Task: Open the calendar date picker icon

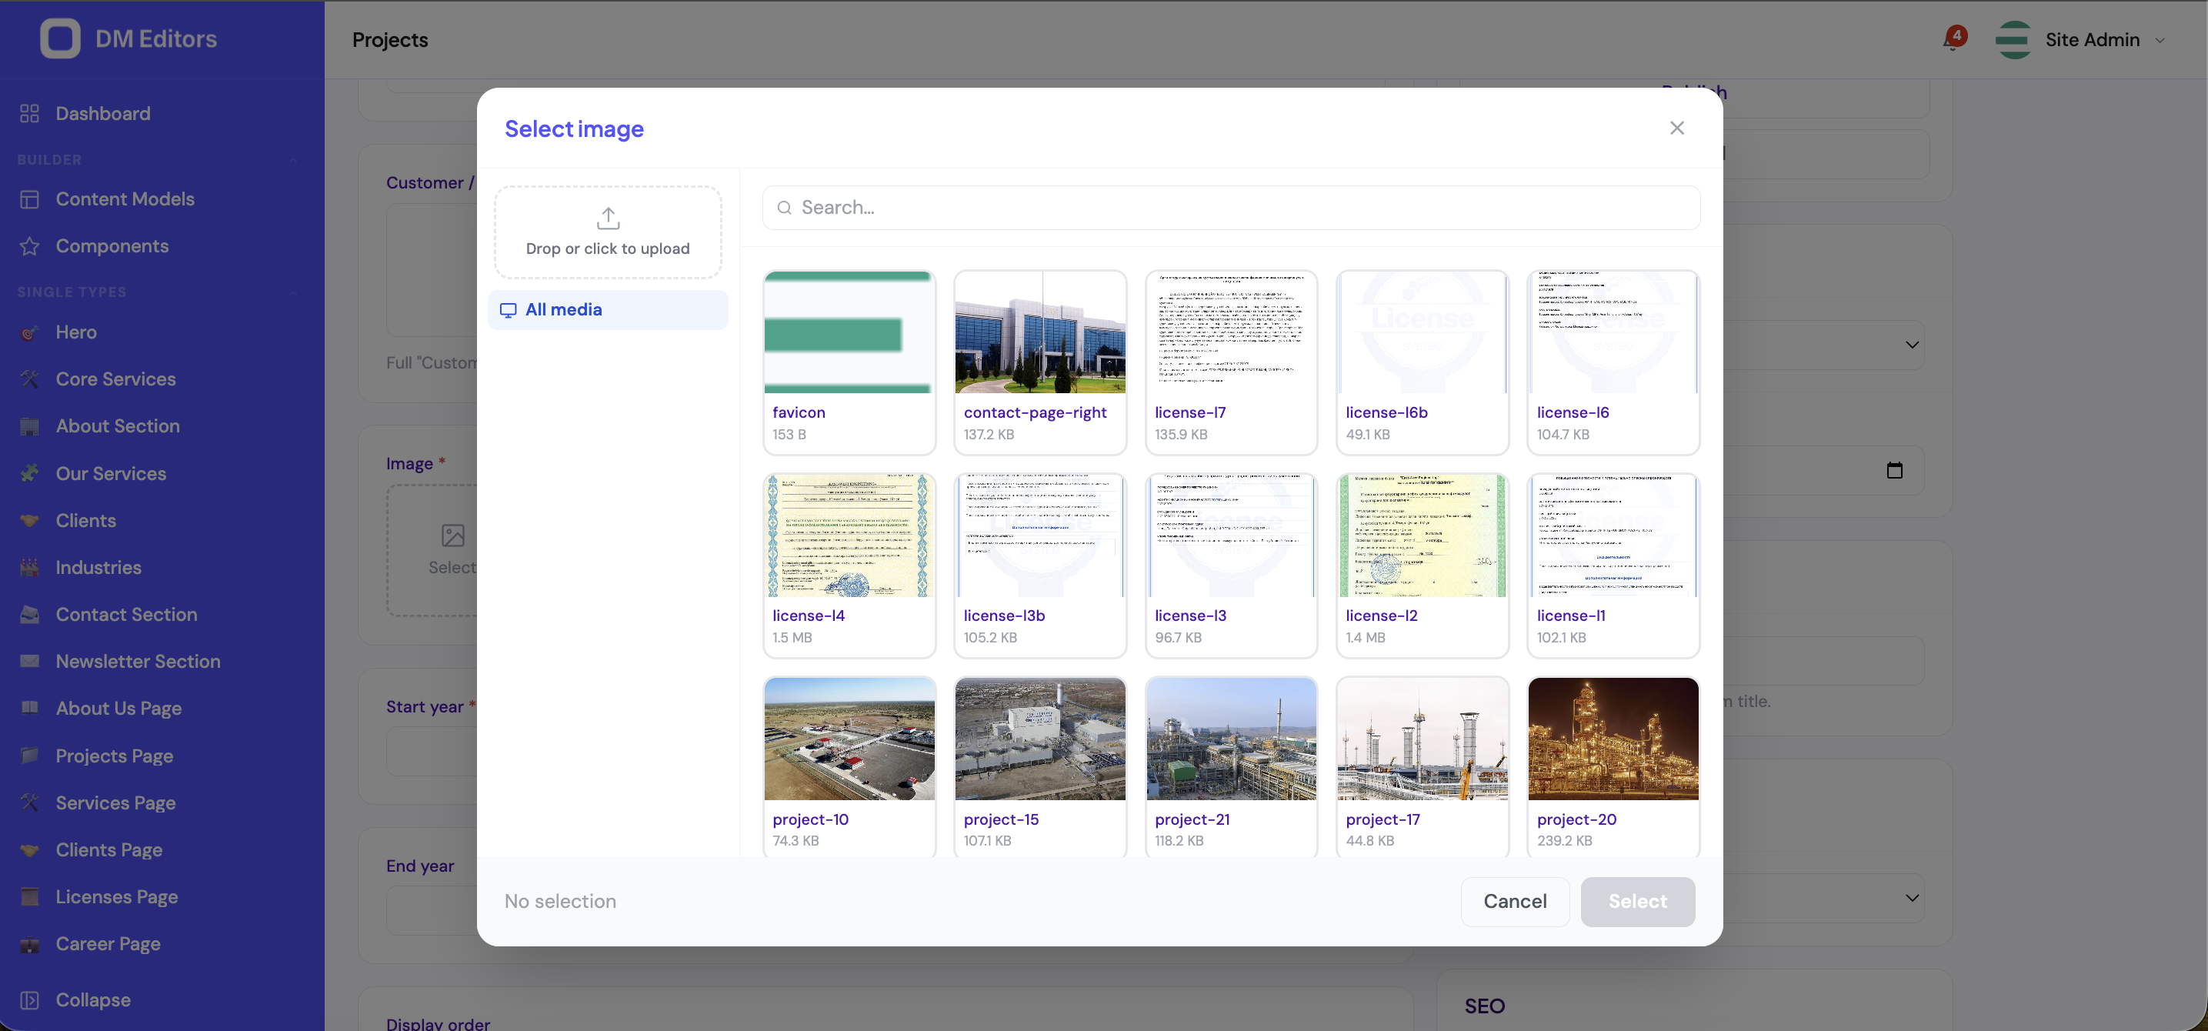Action: coord(1894,469)
